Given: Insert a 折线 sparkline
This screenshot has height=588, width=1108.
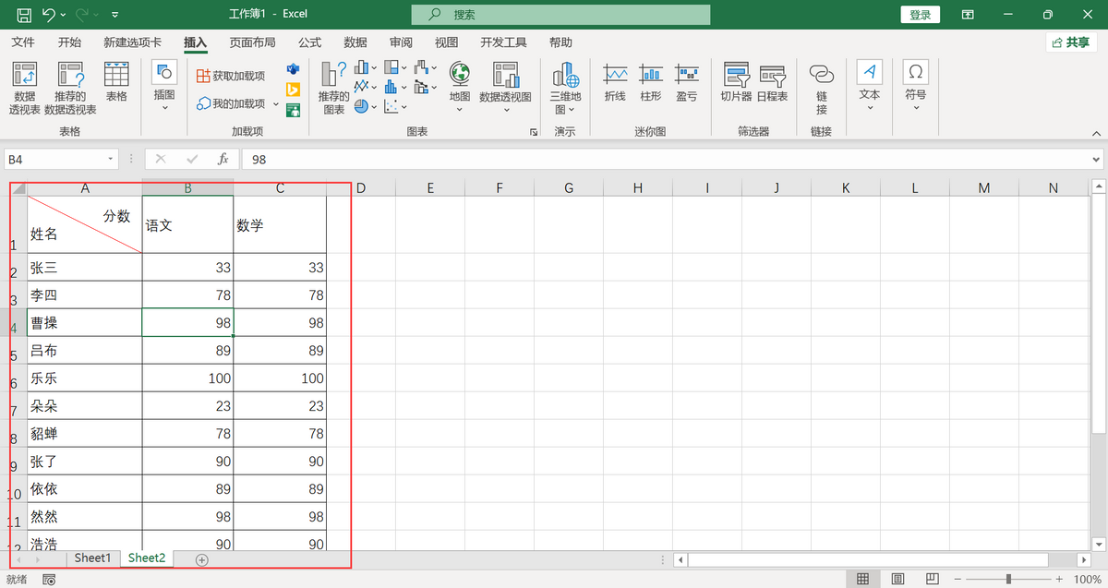Looking at the screenshot, I should [x=615, y=81].
